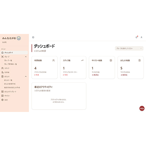Click the image icon on ギャラリー枚数 card
The image size is (146, 146).
(111, 60)
